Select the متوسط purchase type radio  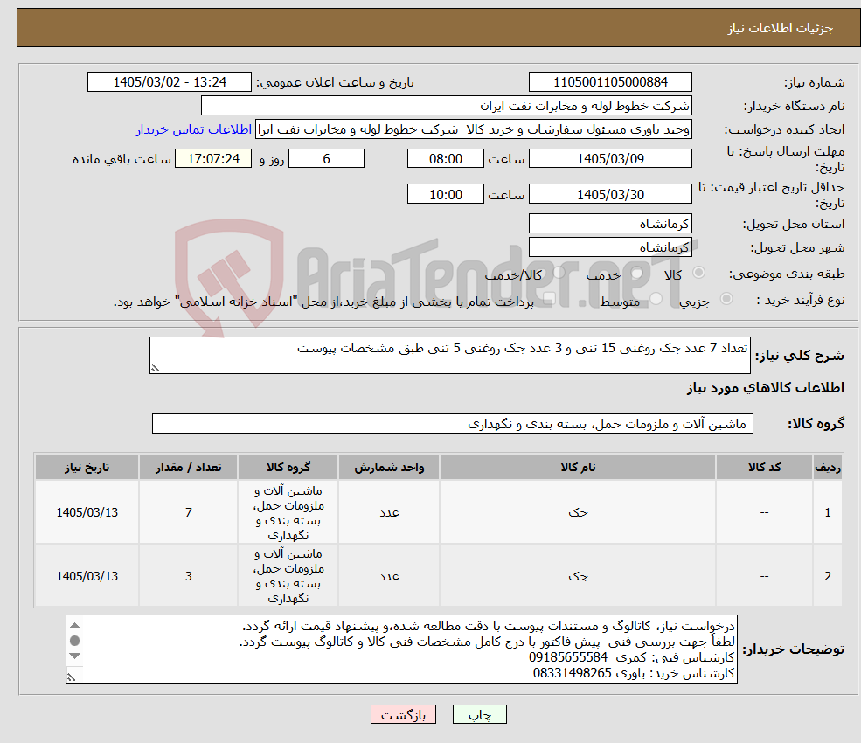click(x=656, y=299)
